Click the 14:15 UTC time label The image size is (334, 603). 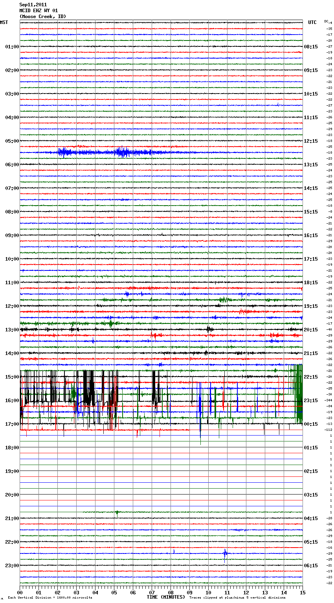(311, 188)
